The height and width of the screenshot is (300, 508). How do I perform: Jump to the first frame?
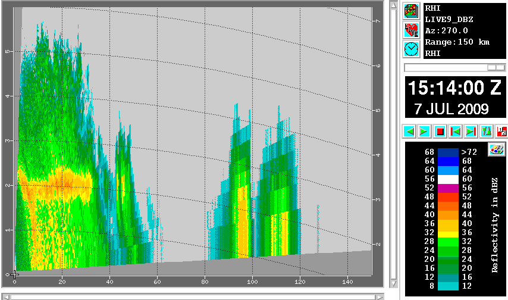[x=455, y=131]
